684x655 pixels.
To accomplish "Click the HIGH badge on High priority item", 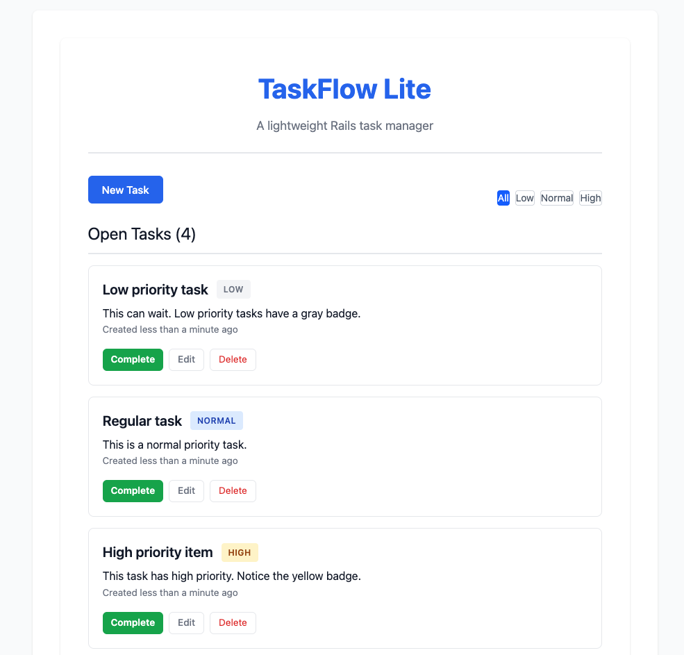I will click(240, 552).
